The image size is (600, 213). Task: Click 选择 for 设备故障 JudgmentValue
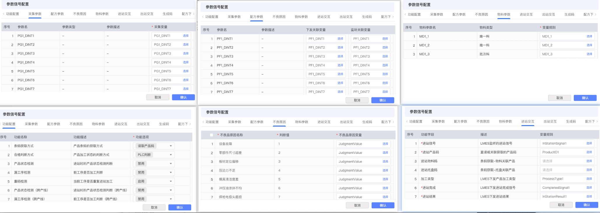[385, 144]
